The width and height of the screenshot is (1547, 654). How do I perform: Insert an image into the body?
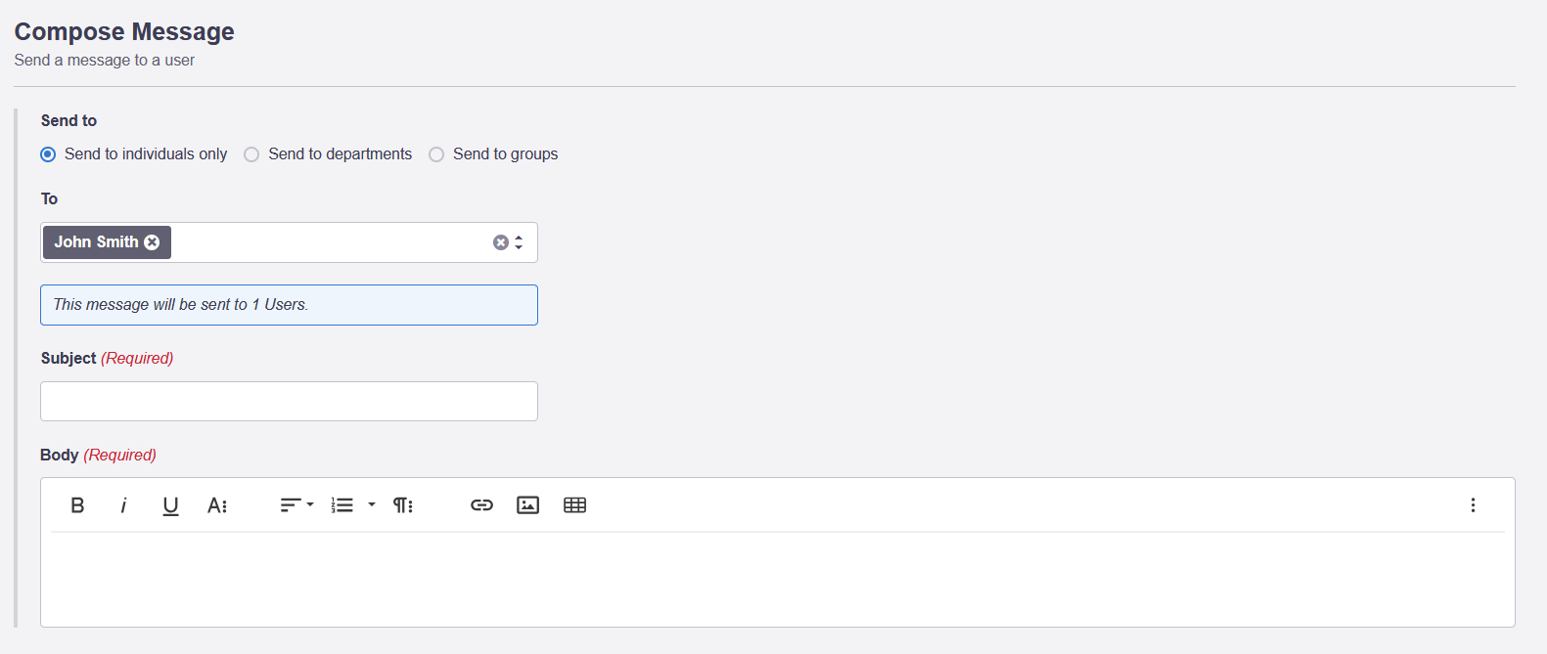528,505
